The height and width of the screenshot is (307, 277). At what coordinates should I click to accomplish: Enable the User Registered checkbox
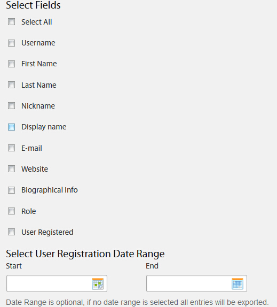click(x=11, y=232)
